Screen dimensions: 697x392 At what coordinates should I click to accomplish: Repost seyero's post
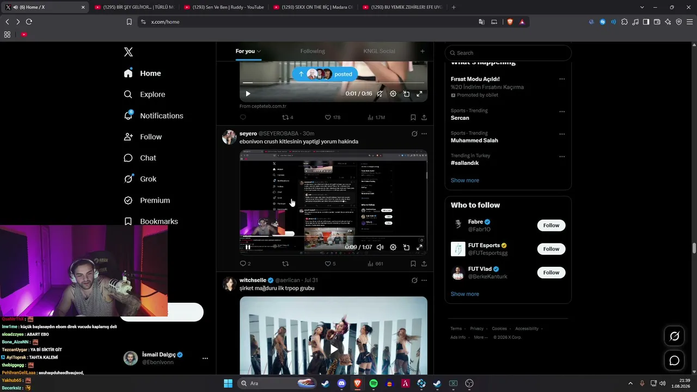(285, 264)
